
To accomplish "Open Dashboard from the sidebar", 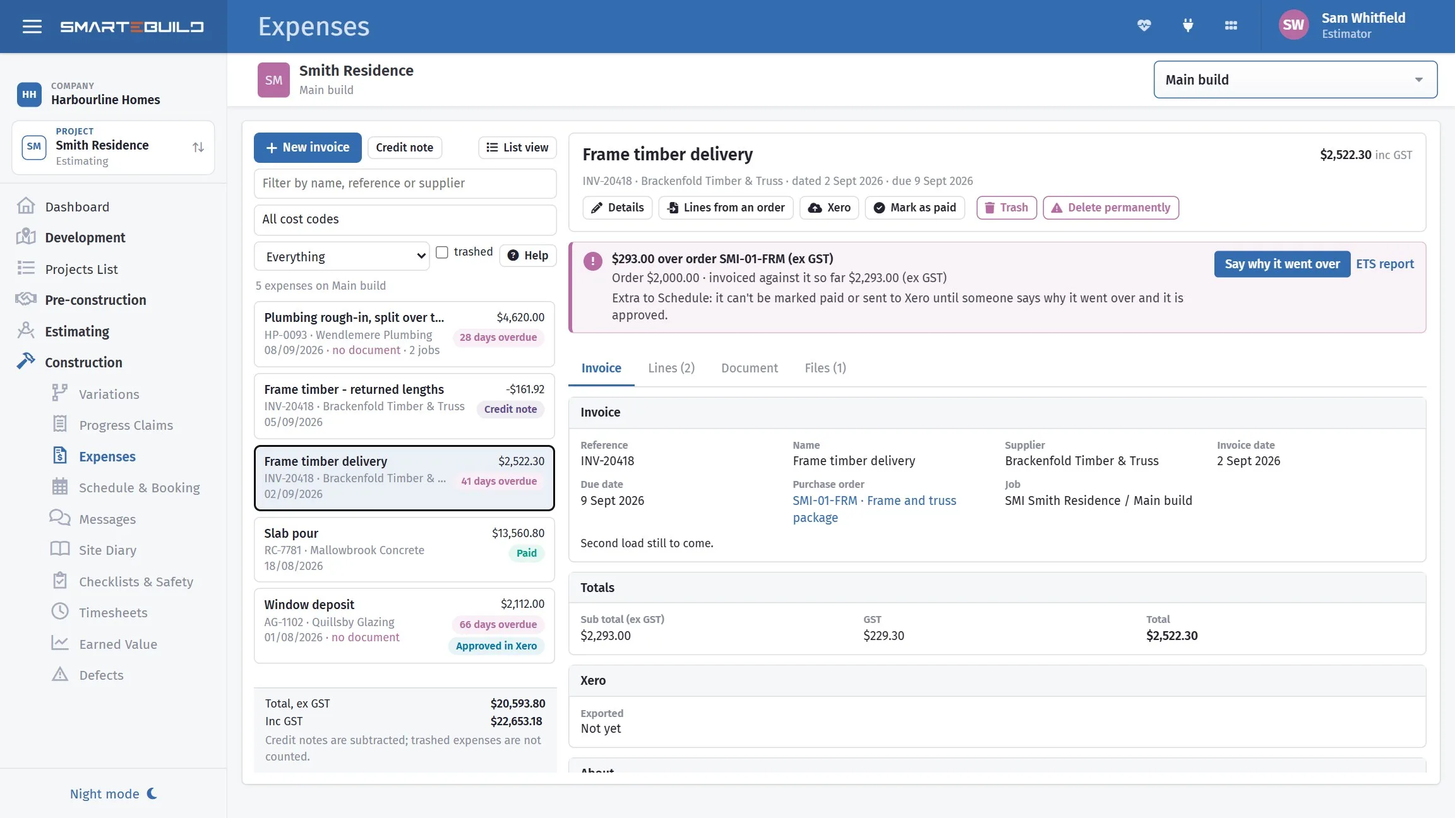I will [77, 206].
